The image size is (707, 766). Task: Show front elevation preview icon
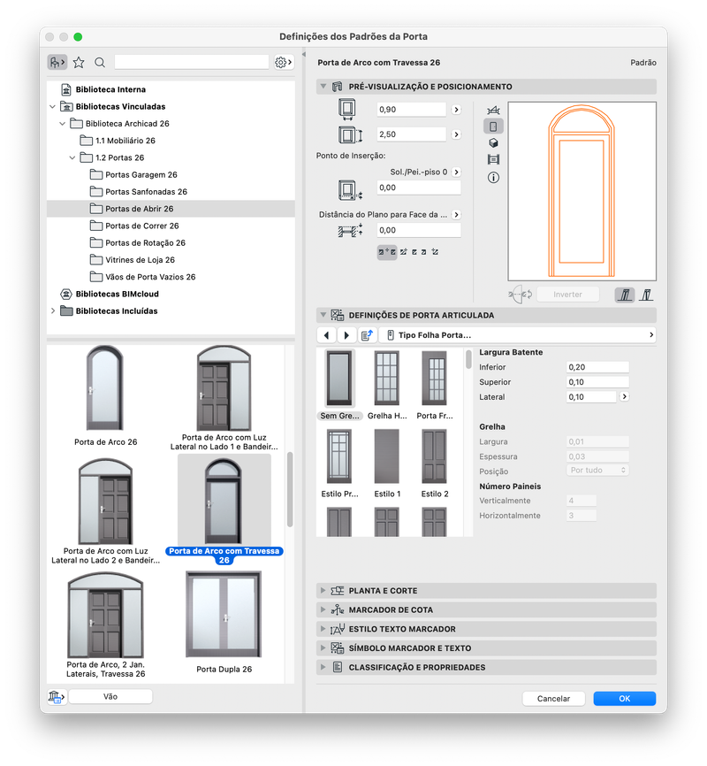(x=494, y=126)
